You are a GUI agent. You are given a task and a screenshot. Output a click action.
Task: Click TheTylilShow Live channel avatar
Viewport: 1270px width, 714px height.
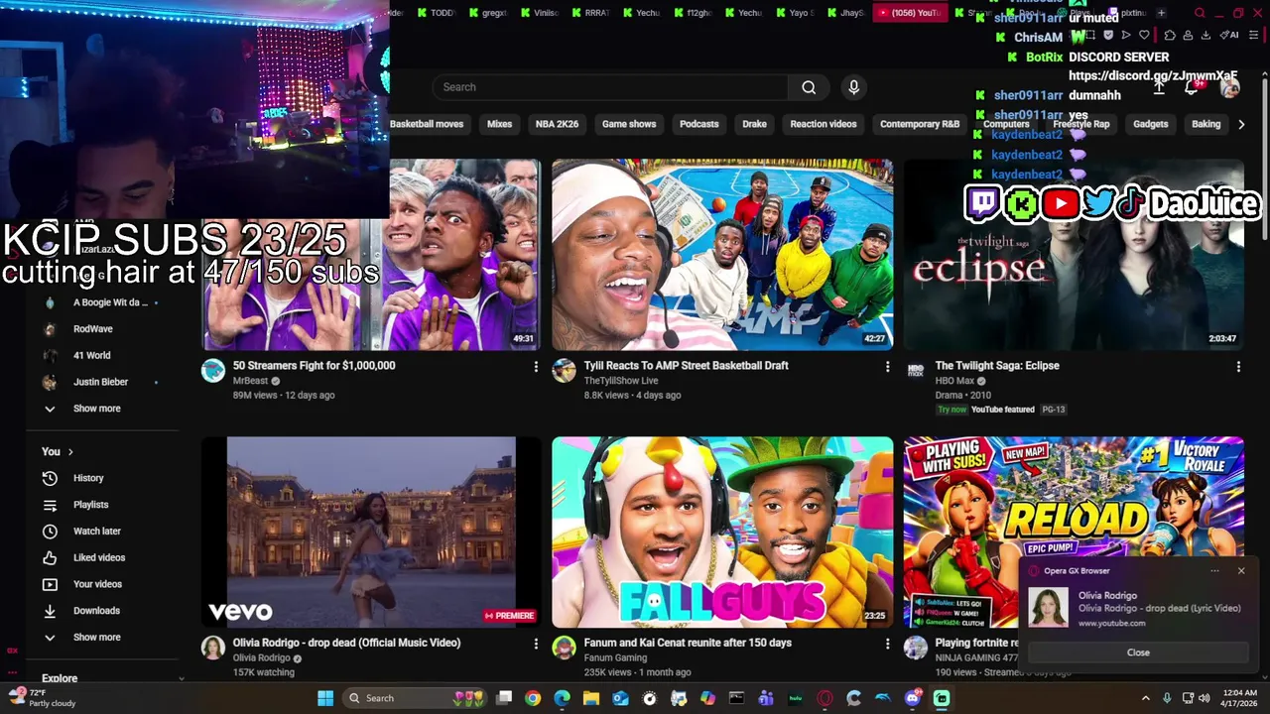[x=565, y=371]
